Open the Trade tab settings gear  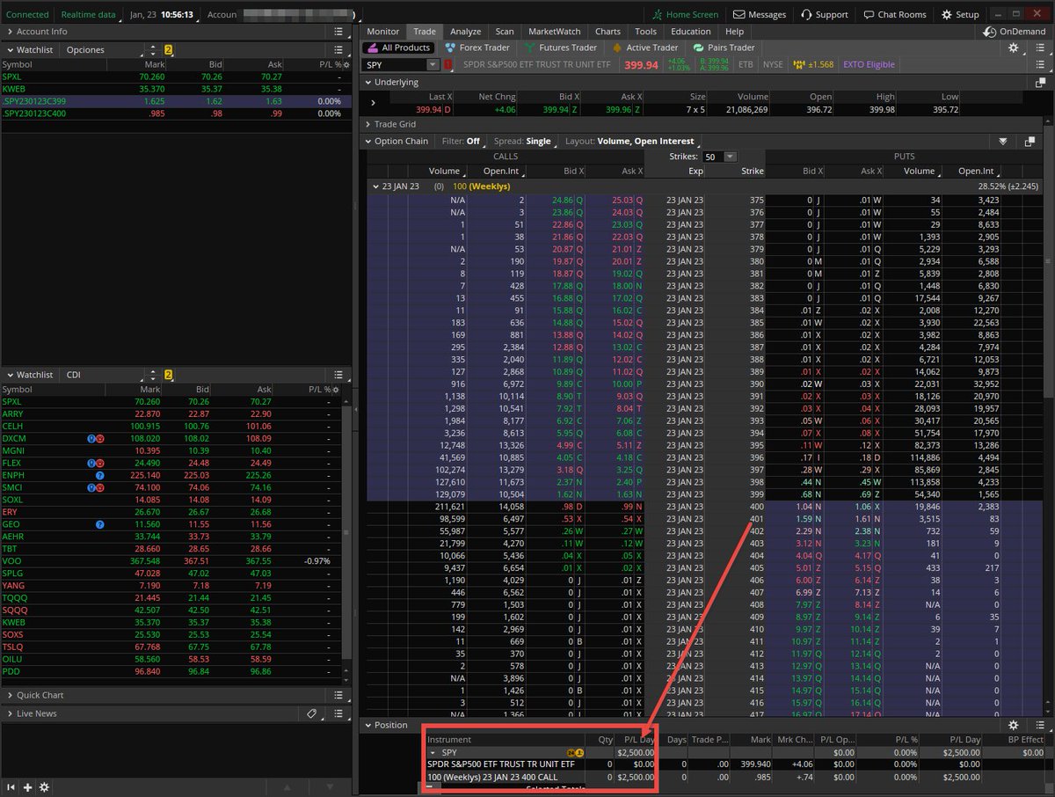1014,48
